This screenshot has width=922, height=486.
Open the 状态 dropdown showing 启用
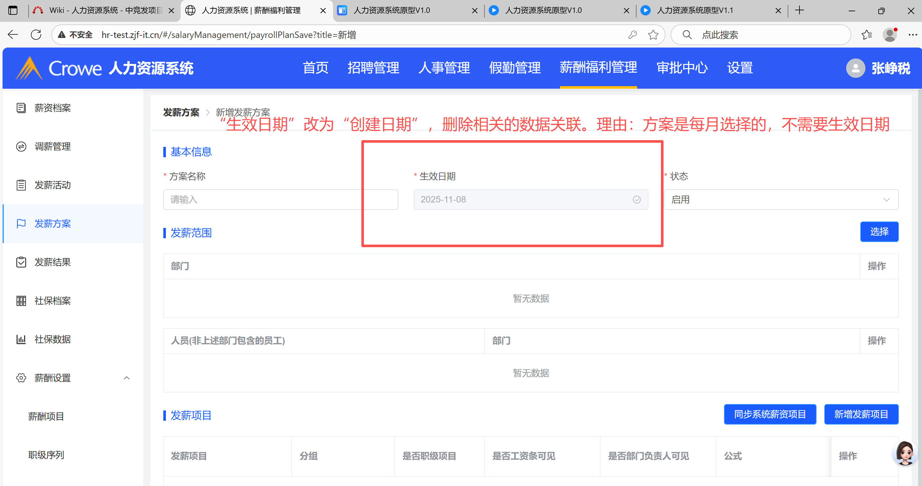point(781,200)
